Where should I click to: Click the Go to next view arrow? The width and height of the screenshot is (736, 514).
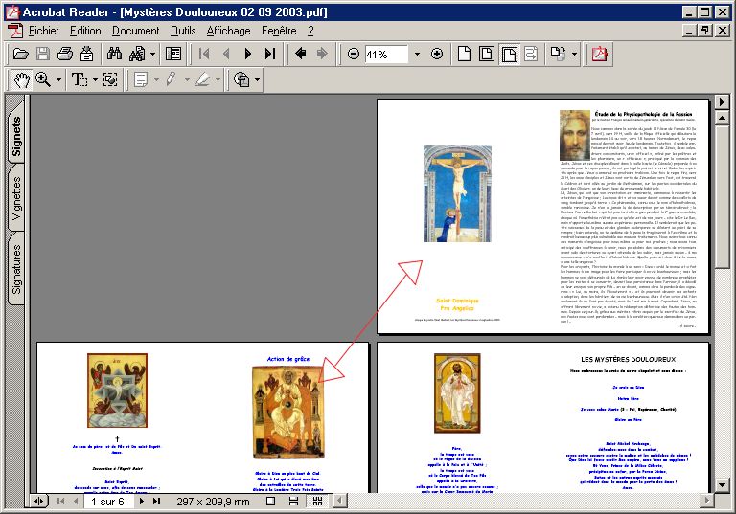click(322, 54)
